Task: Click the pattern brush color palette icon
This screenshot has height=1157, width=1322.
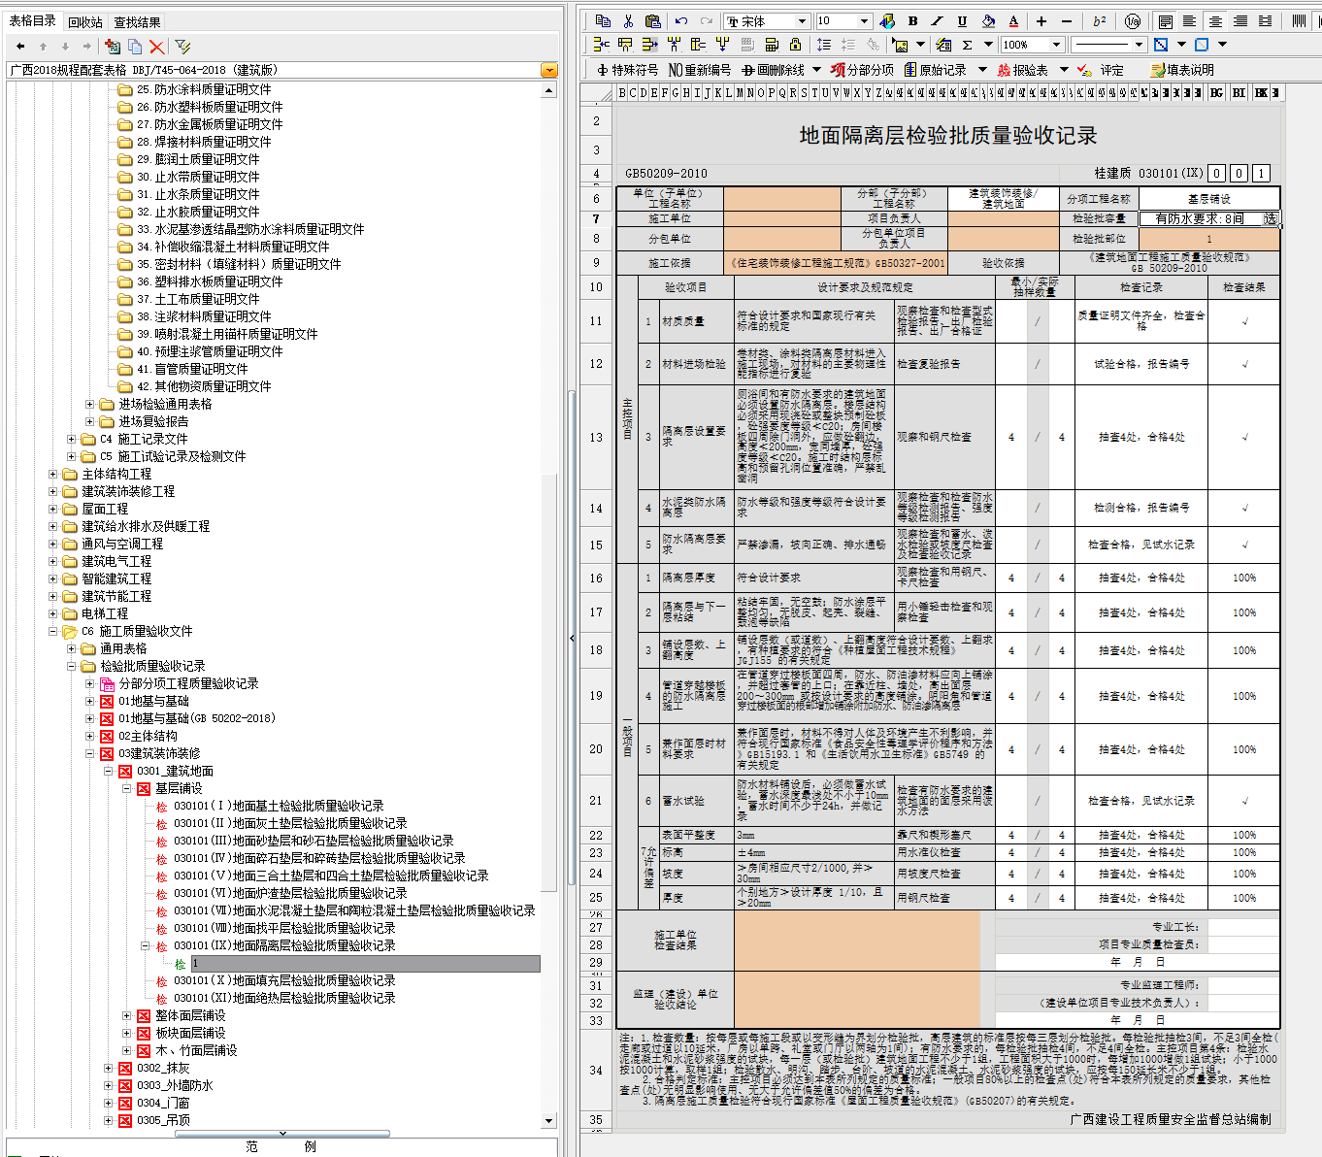Action: (x=886, y=20)
